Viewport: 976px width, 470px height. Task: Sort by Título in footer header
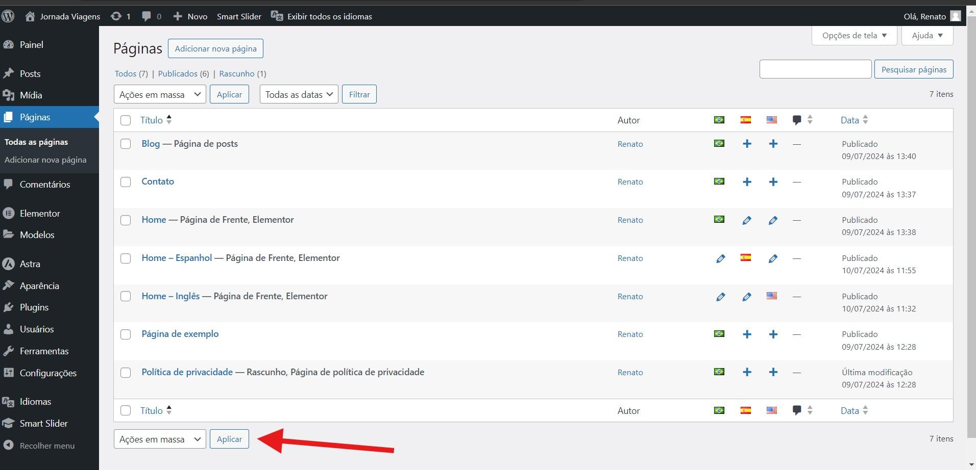pos(156,410)
